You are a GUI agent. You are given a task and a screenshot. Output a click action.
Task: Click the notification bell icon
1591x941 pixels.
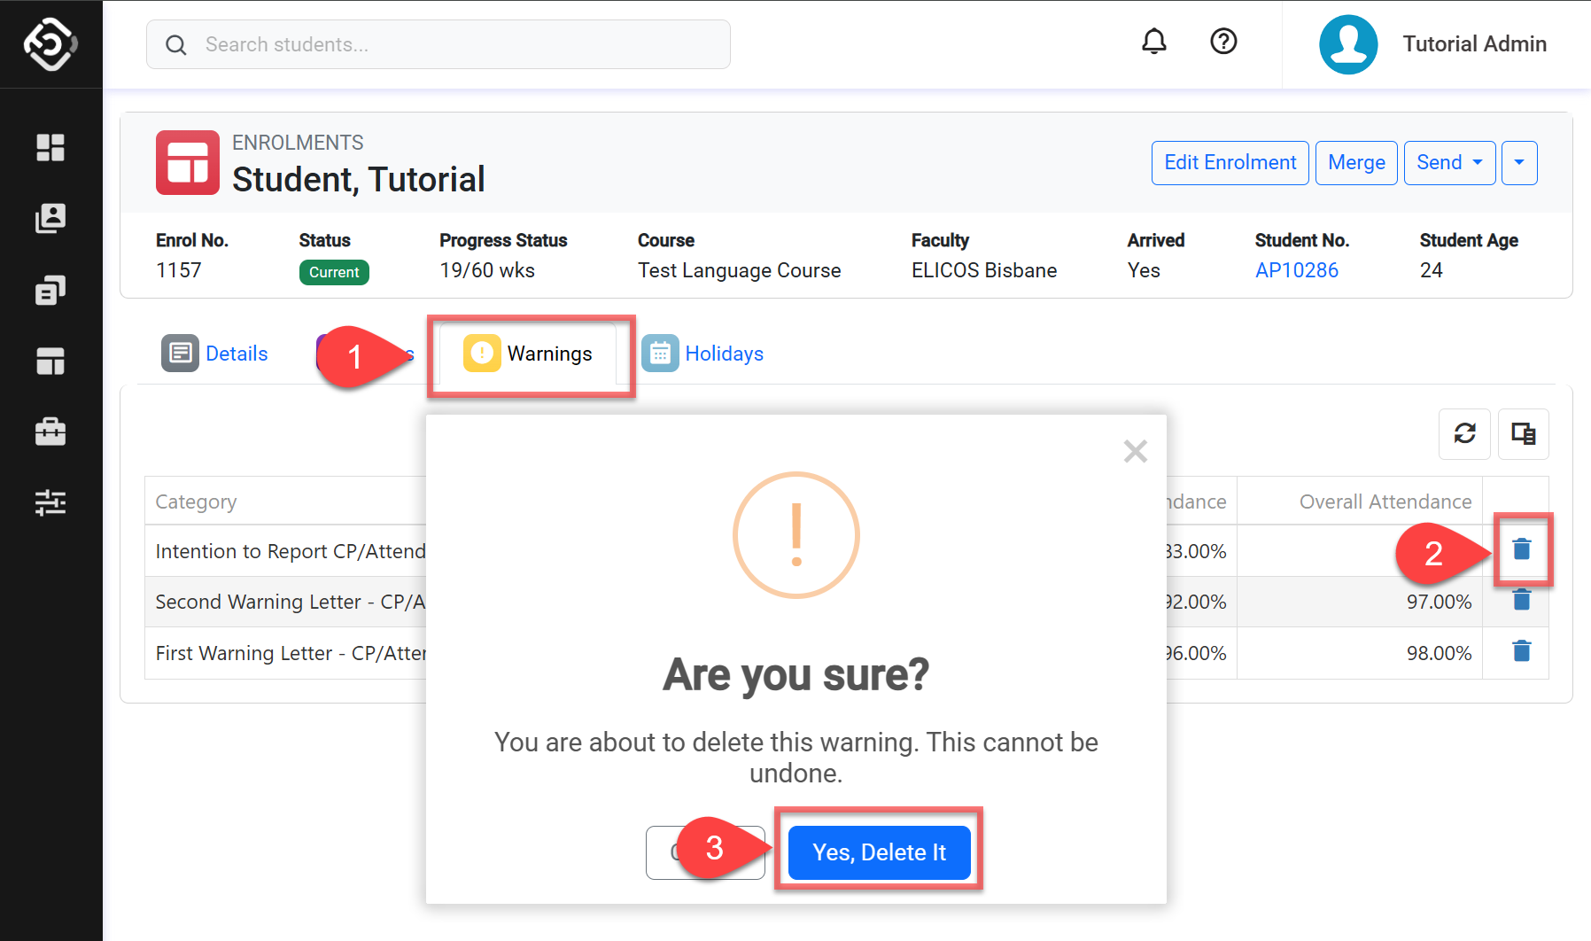click(1153, 42)
